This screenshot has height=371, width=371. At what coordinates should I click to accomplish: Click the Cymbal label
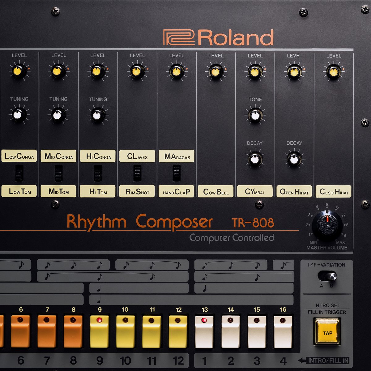point(255,191)
